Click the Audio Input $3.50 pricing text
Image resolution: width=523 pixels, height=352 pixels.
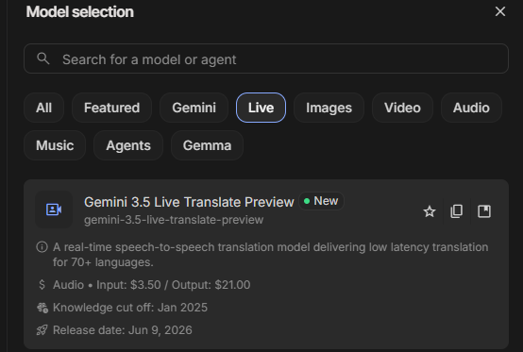point(151,285)
